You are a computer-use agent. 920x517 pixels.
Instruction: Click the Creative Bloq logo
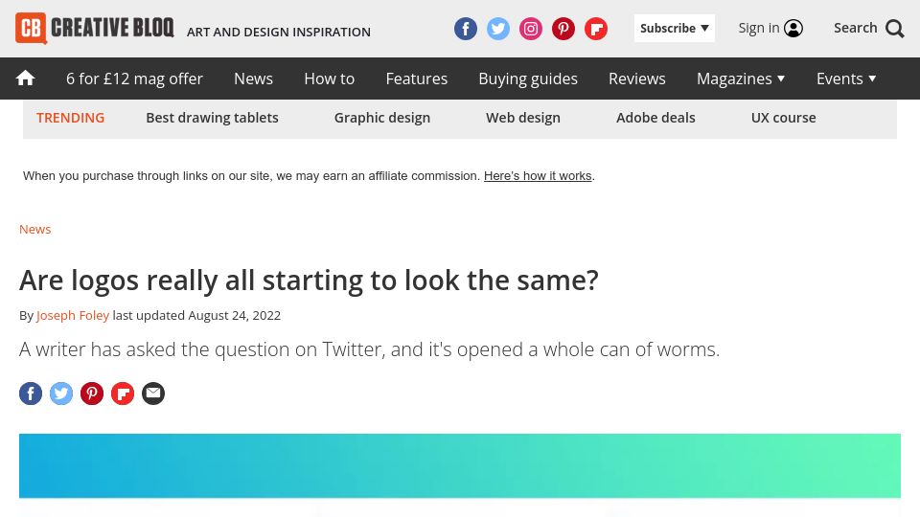tap(95, 28)
